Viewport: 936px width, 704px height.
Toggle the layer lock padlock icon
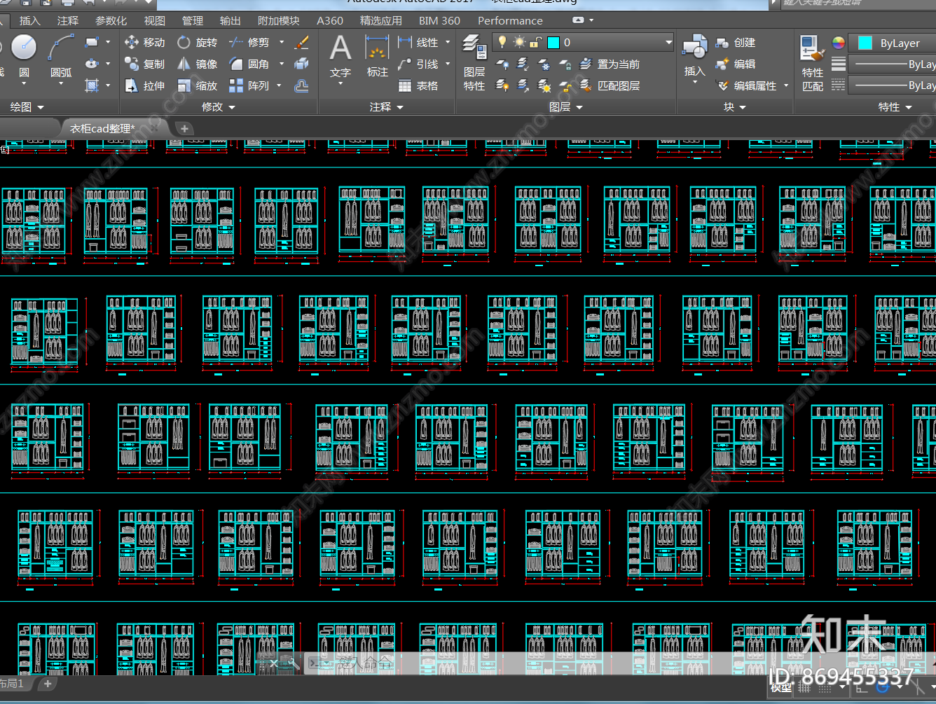[535, 42]
